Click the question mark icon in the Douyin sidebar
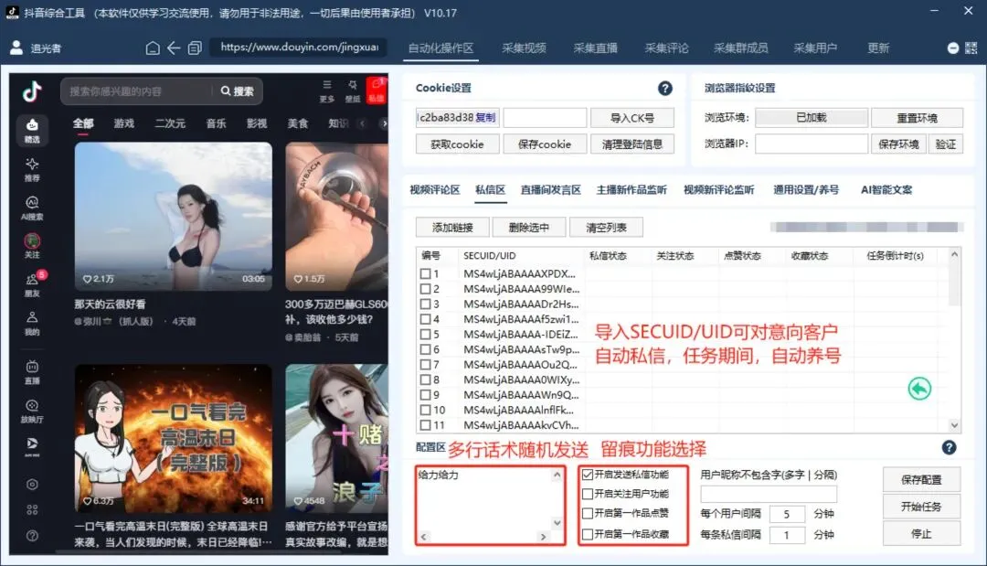The width and height of the screenshot is (987, 566). click(x=32, y=536)
